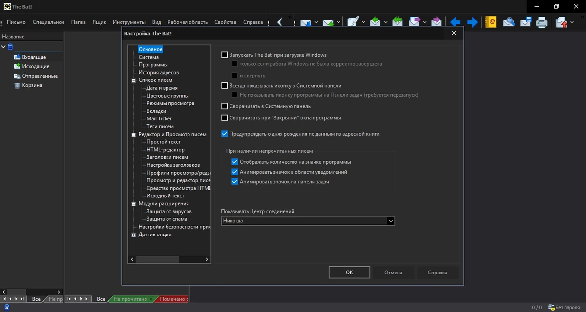Select Программы in settings tree
Viewport: 586px width, 312px height.
(x=153, y=65)
